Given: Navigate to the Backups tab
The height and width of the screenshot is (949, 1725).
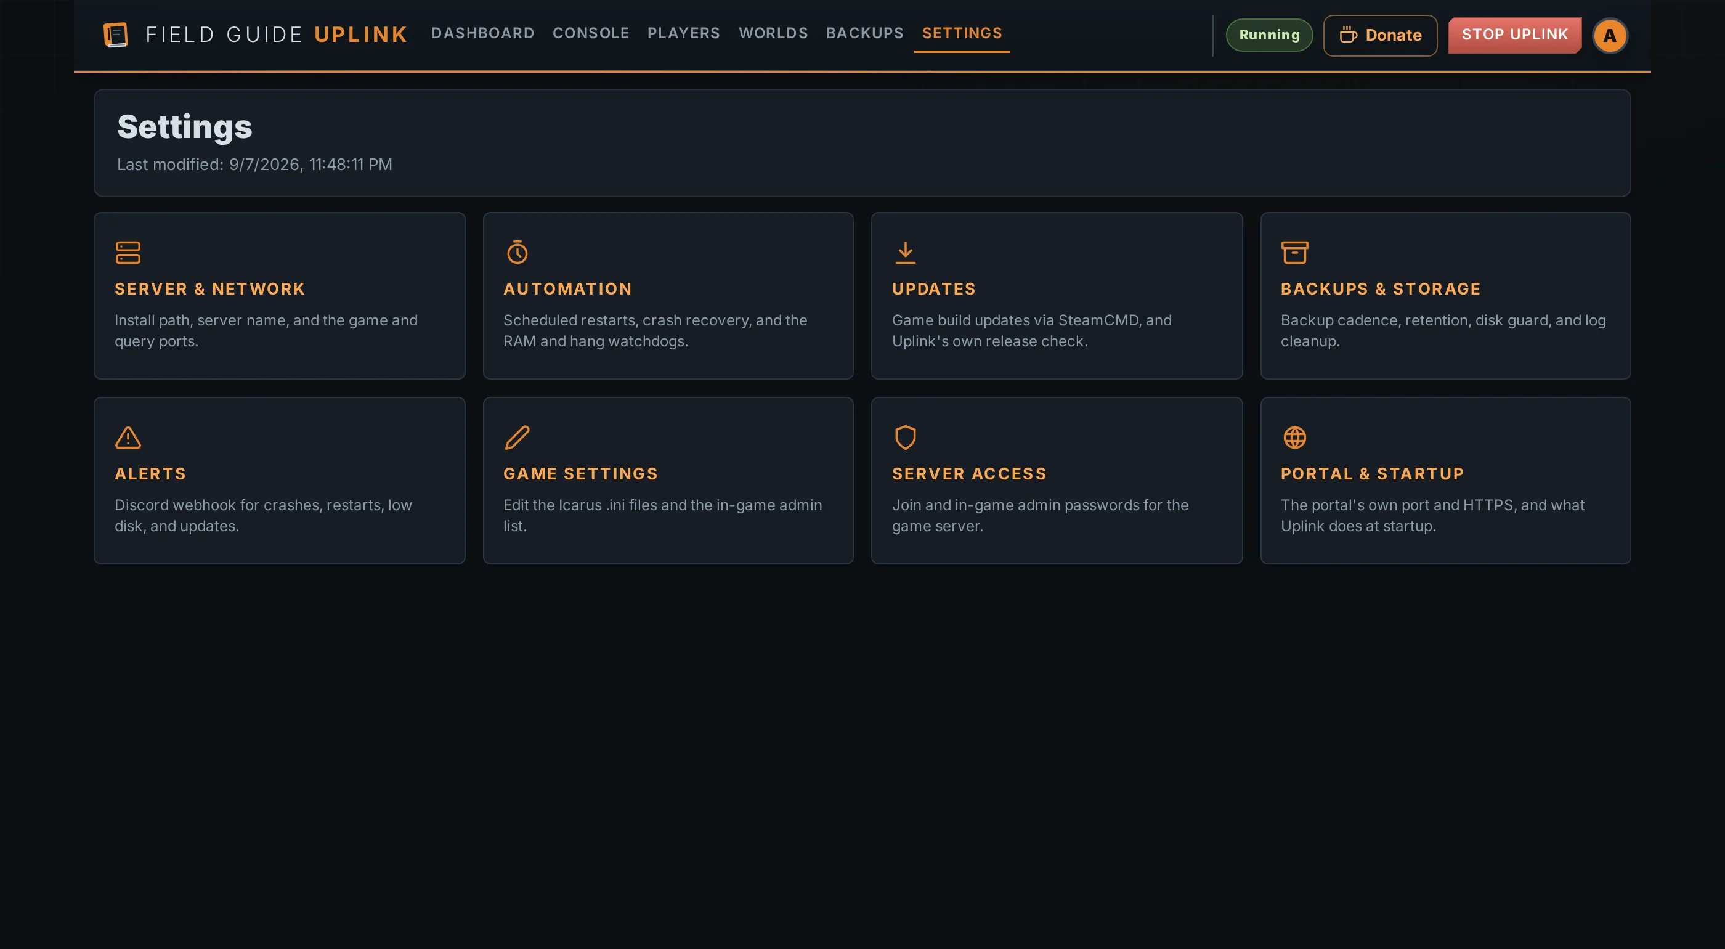Looking at the screenshot, I should [864, 33].
